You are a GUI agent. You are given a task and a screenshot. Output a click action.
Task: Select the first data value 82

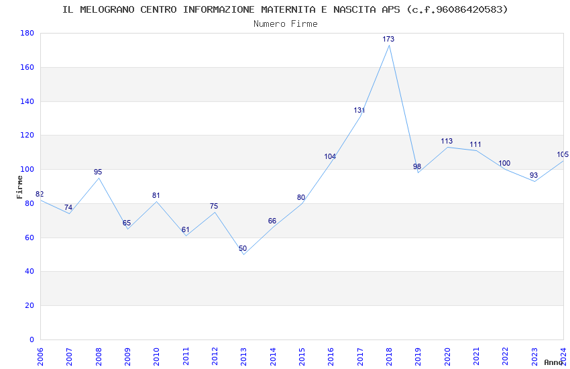(40, 195)
